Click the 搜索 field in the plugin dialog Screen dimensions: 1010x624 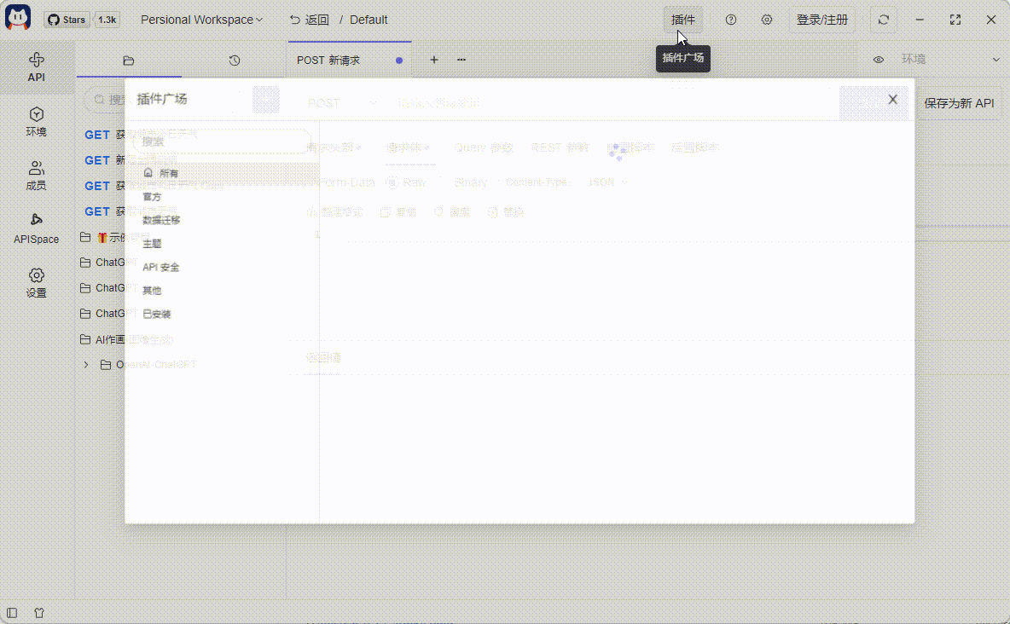pyautogui.click(x=222, y=142)
